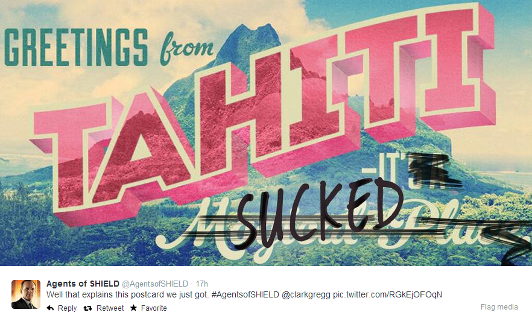The image size is (532, 324).
Task: Click Flag media
Action: [499, 307]
